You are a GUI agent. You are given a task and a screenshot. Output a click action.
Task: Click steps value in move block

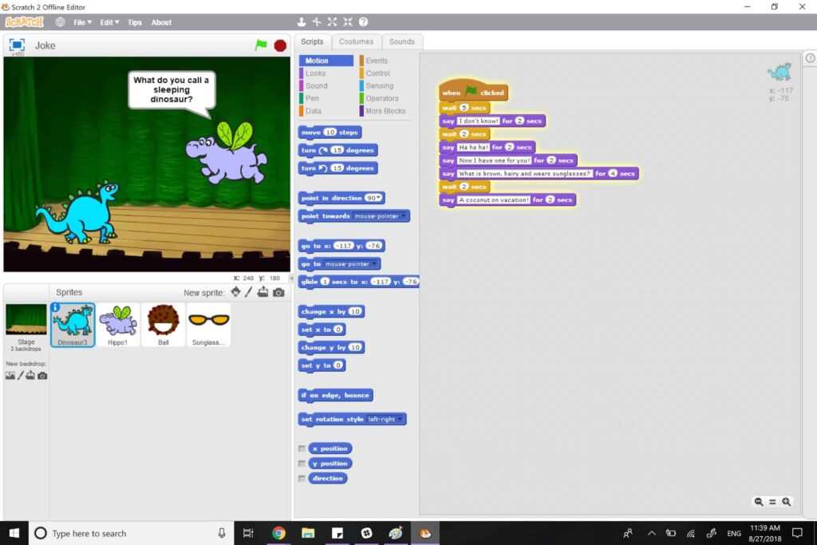coord(330,132)
